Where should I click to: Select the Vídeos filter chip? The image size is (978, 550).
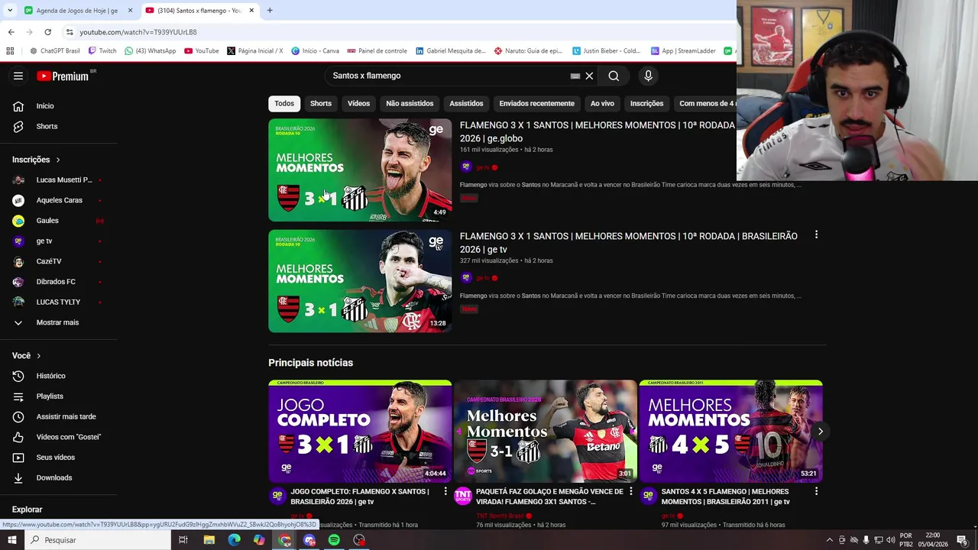click(358, 103)
